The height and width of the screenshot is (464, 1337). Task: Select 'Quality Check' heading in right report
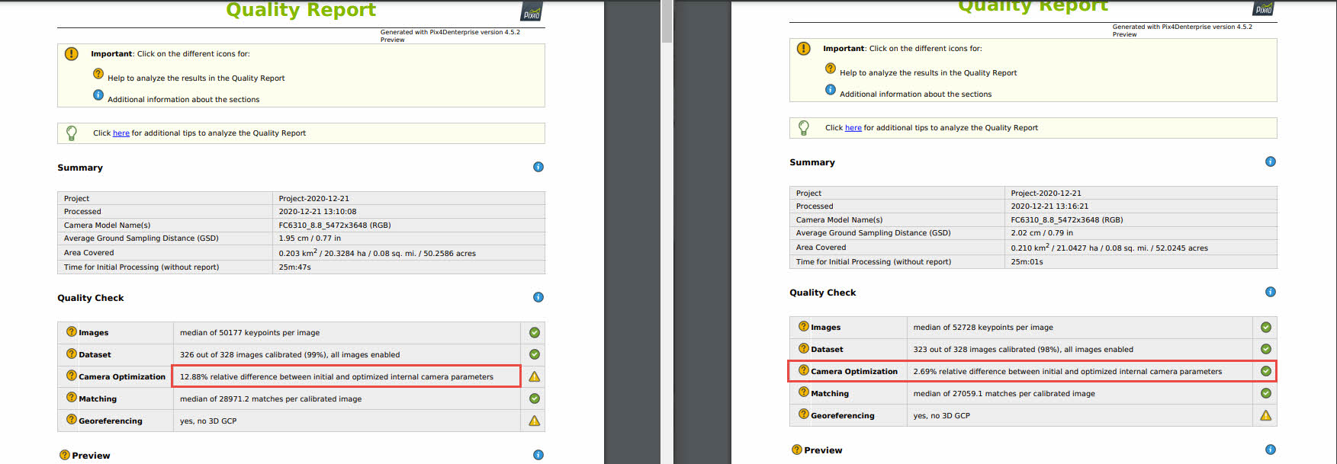pyautogui.click(x=822, y=293)
